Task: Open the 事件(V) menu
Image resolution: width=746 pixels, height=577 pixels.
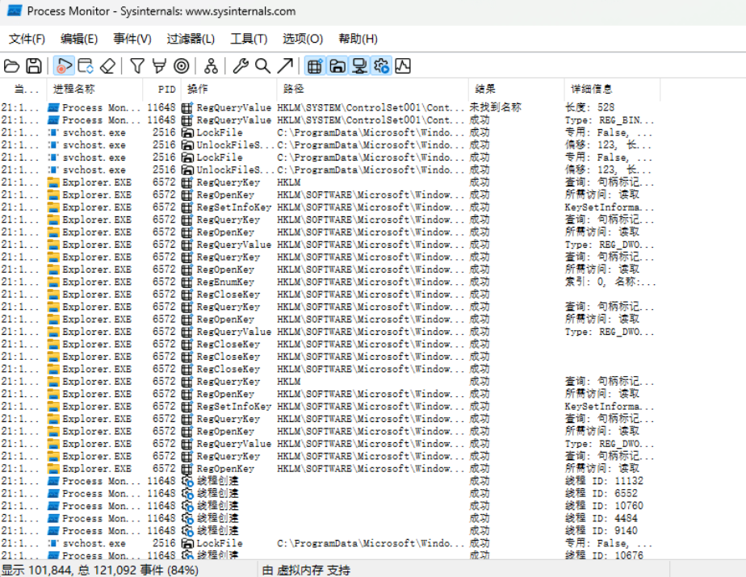Action: [x=132, y=39]
